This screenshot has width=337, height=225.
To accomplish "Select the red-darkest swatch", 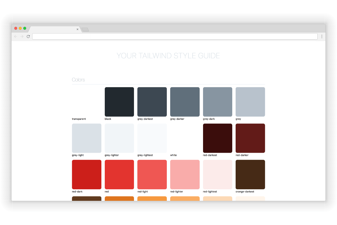I will [x=217, y=138].
